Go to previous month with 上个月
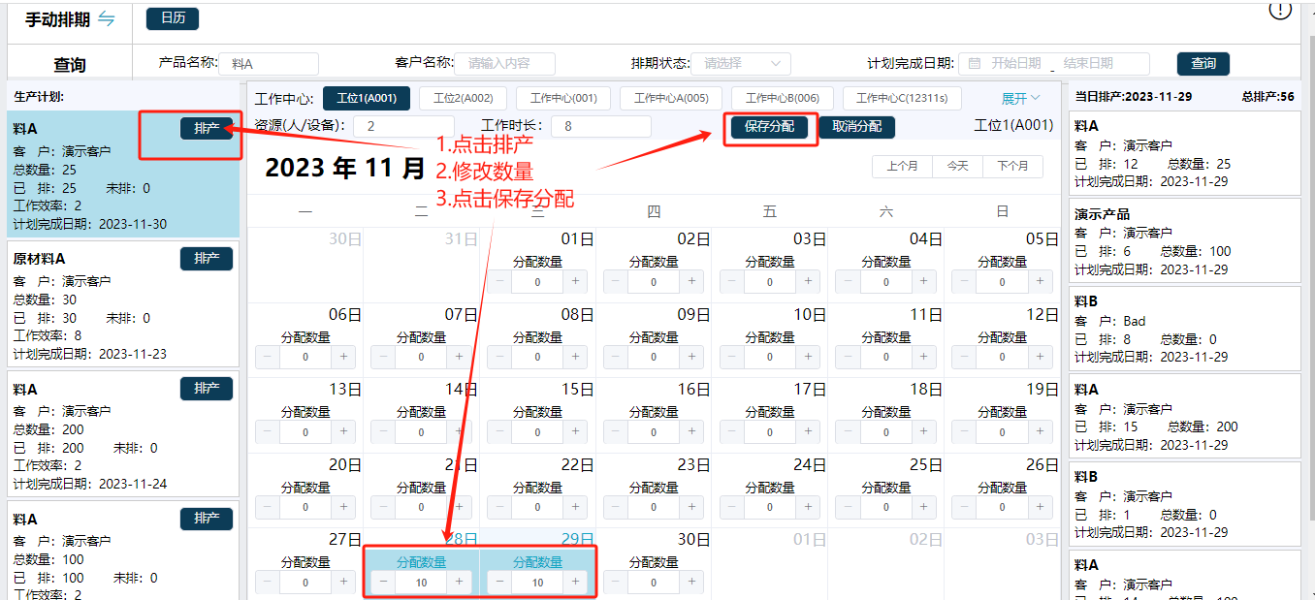Viewport: 1315px width, 600px height. point(902,167)
